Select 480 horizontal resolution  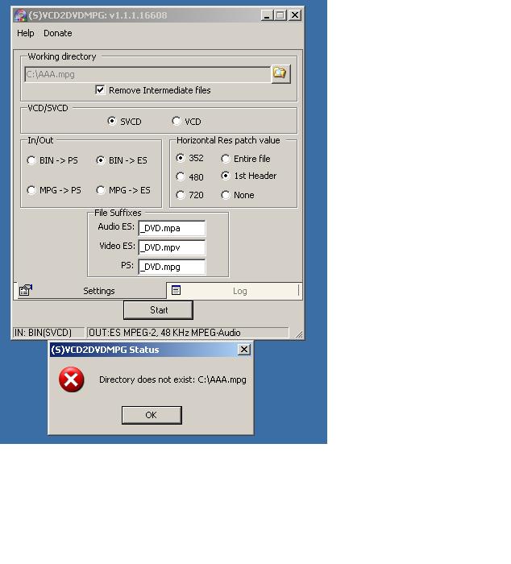(181, 176)
